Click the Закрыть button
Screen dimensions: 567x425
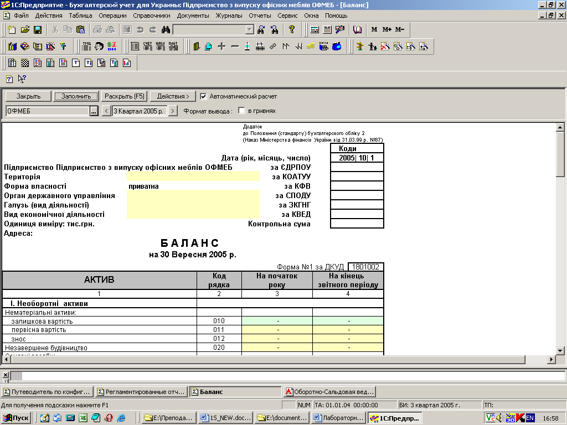(29, 96)
